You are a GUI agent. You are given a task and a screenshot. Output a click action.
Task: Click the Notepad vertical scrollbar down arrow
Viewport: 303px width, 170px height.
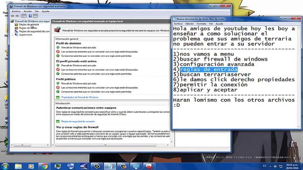299,127
